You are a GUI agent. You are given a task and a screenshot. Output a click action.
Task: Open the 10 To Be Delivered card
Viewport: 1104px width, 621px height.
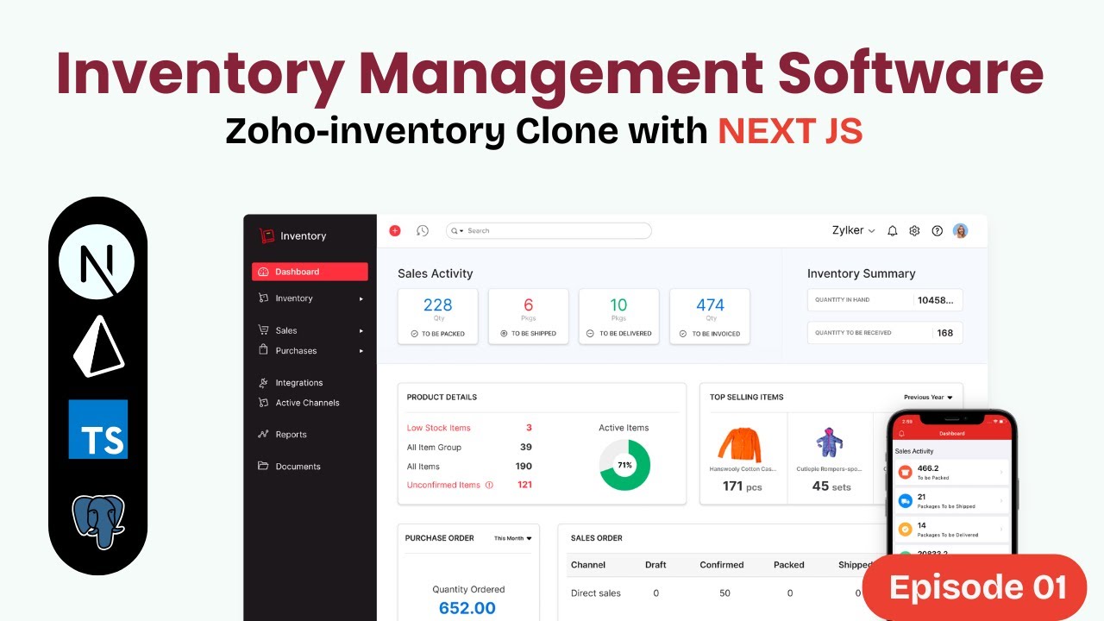coord(618,317)
